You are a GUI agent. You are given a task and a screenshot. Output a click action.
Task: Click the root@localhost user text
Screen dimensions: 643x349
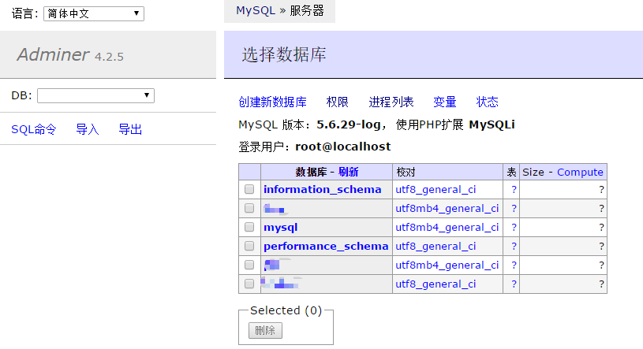pyautogui.click(x=343, y=147)
